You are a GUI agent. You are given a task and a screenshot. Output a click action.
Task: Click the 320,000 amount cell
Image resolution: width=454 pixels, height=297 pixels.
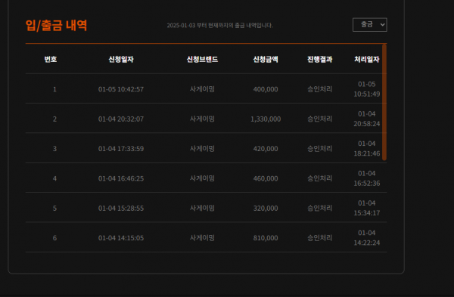tap(266, 209)
